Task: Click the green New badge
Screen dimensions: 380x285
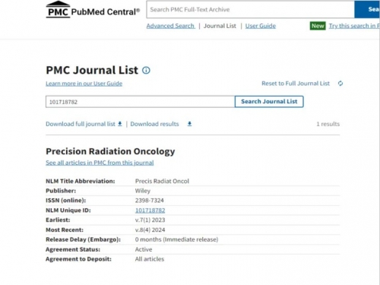Action: click(x=318, y=26)
